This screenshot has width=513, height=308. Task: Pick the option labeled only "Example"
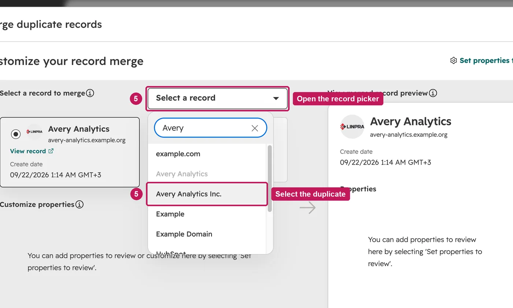pyautogui.click(x=207, y=214)
